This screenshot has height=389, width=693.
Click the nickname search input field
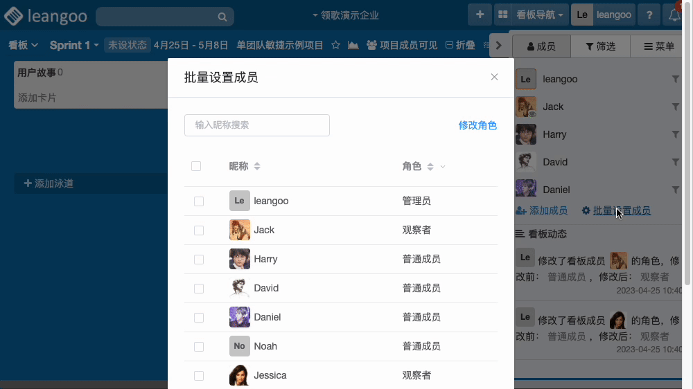click(x=256, y=125)
